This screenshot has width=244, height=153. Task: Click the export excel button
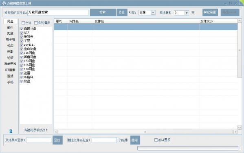point(230,12)
